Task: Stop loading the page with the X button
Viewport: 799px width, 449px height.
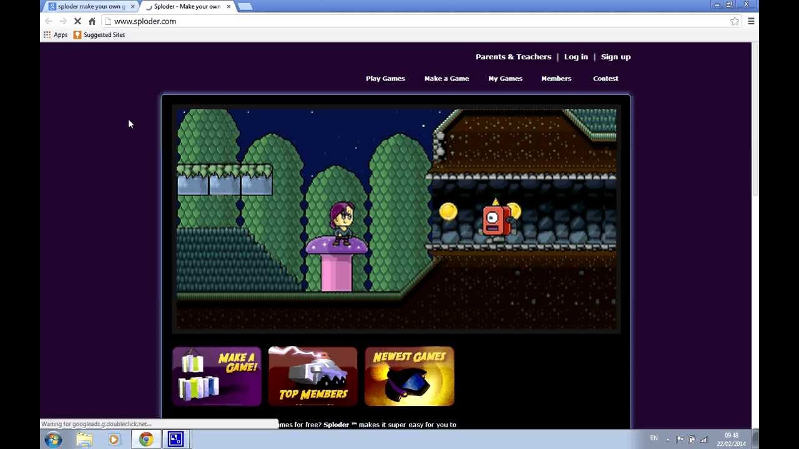Action: tap(77, 21)
